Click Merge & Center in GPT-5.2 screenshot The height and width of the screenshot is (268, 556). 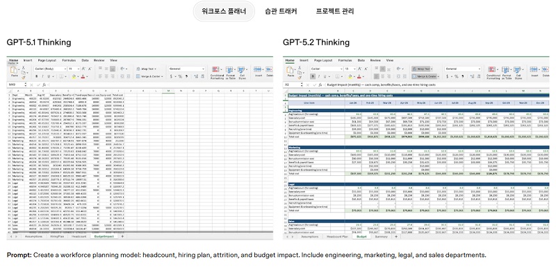pyautogui.click(x=425, y=76)
